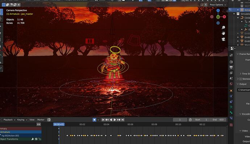Open the Bone properties green icon
This screenshot has width=250, height=144.
pos(231,113)
